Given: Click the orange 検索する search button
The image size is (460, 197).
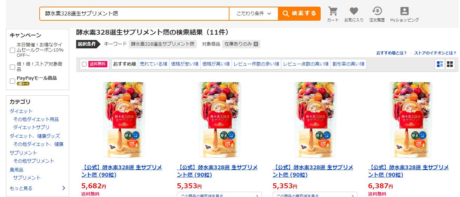Looking at the screenshot, I should [x=299, y=14].
